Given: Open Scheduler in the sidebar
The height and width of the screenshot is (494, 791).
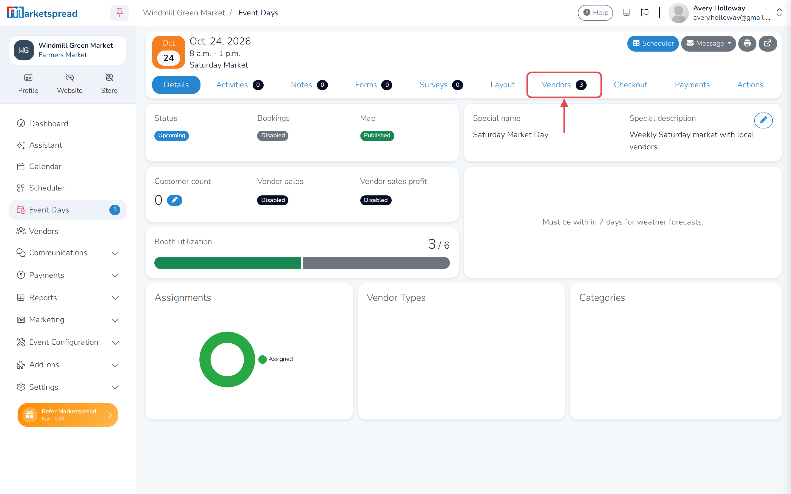Looking at the screenshot, I should click(68, 188).
